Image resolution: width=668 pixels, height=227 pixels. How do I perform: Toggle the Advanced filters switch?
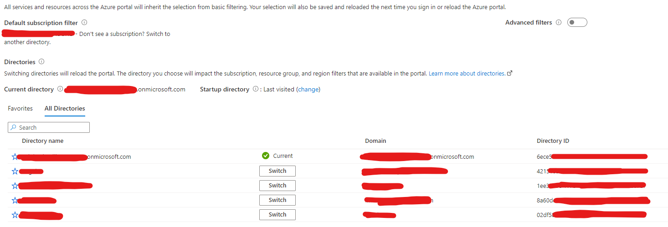(577, 22)
